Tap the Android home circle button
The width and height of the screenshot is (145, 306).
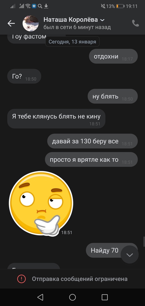pos(73,297)
